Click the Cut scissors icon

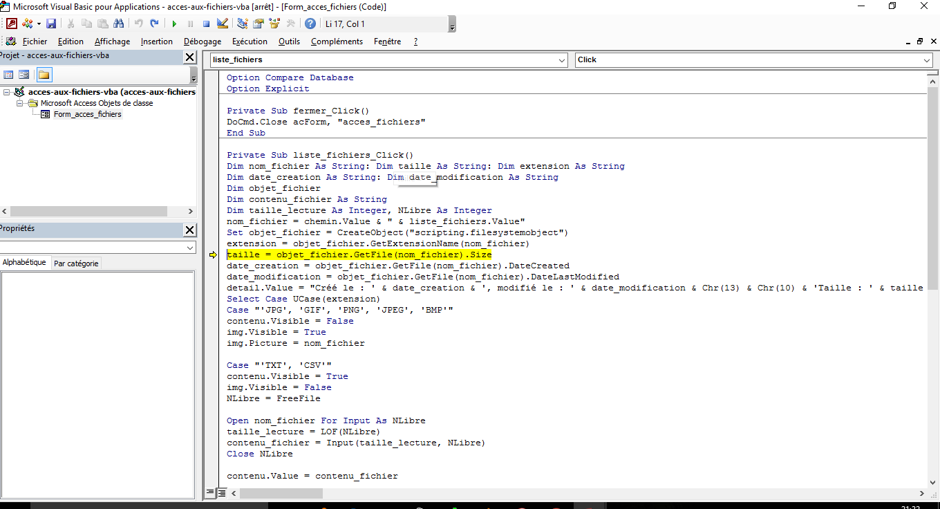[70, 24]
